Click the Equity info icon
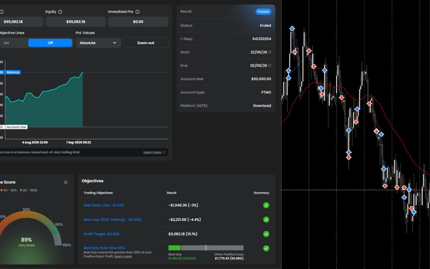Viewport: 430px width, 269px height. [x=60, y=12]
